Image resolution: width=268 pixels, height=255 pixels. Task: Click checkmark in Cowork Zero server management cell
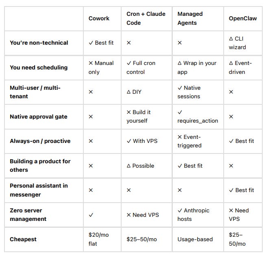click(91, 215)
